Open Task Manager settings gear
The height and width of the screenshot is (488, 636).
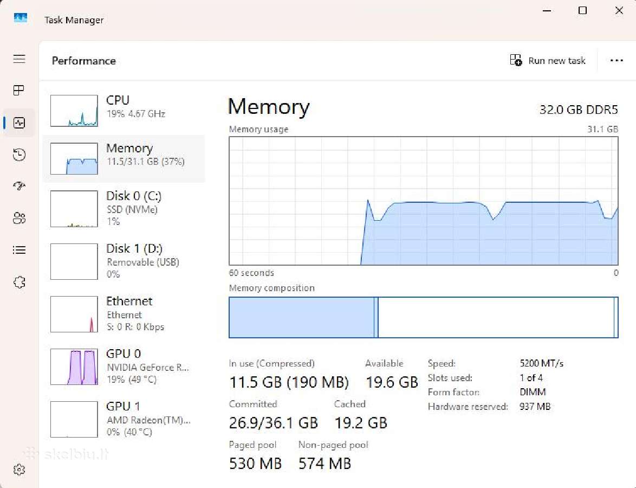(x=19, y=470)
